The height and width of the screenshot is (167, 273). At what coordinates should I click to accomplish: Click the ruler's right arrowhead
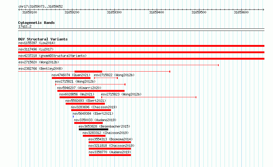click(x=263, y=10)
